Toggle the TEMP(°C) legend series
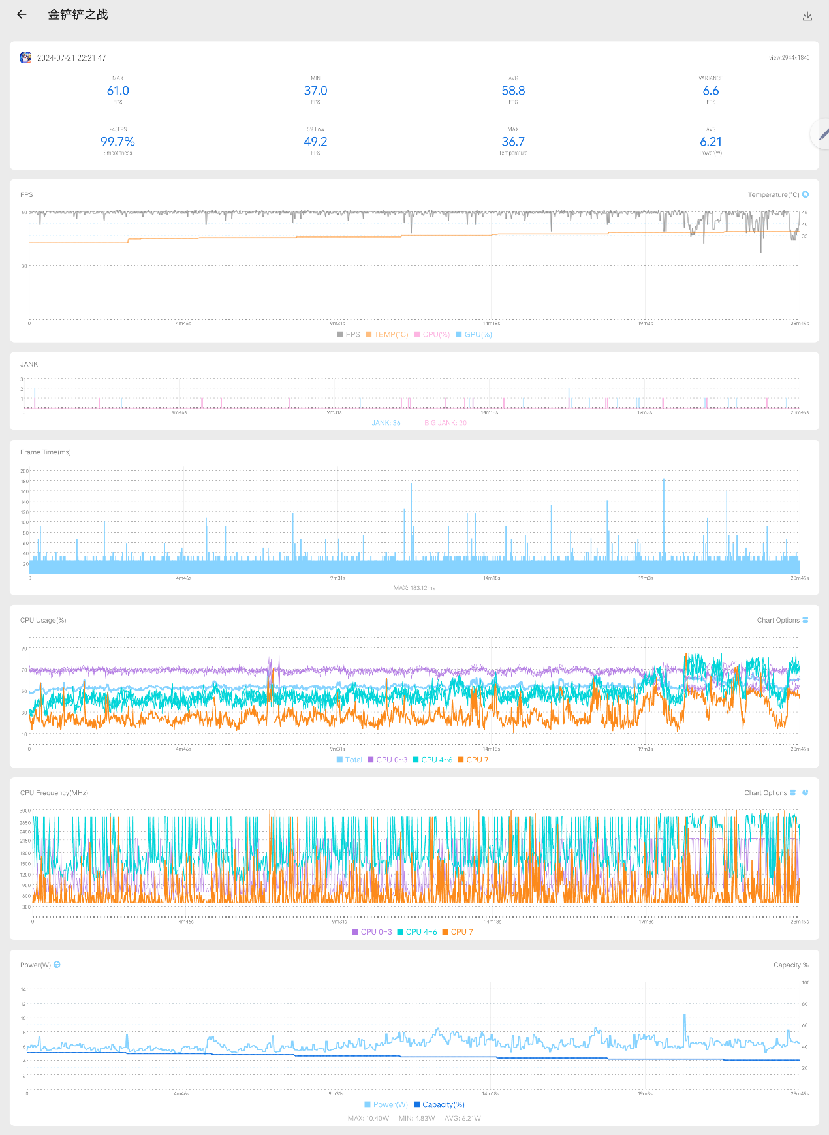Image resolution: width=829 pixels, height=1135 pixels. tap(387, 334)
